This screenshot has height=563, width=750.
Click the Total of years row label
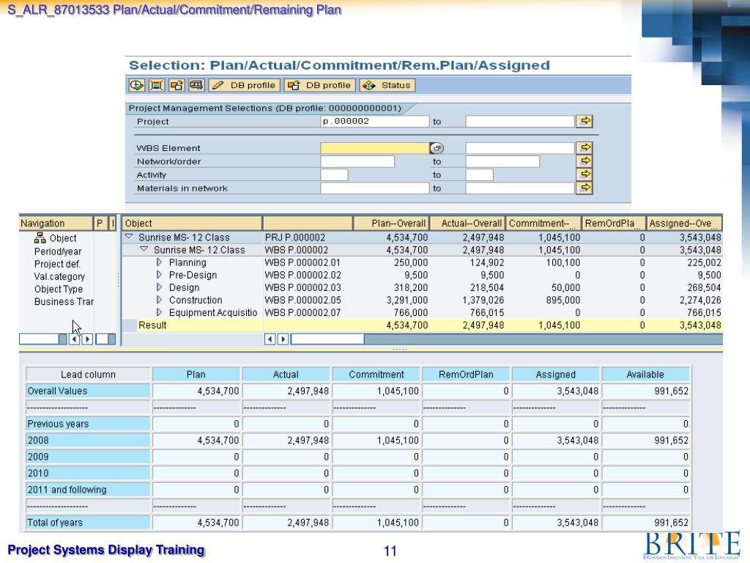click(x=88, y=522)
